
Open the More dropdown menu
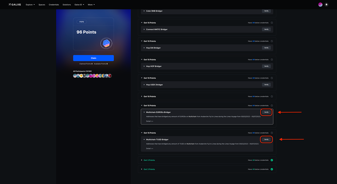[x=91, y=5]
